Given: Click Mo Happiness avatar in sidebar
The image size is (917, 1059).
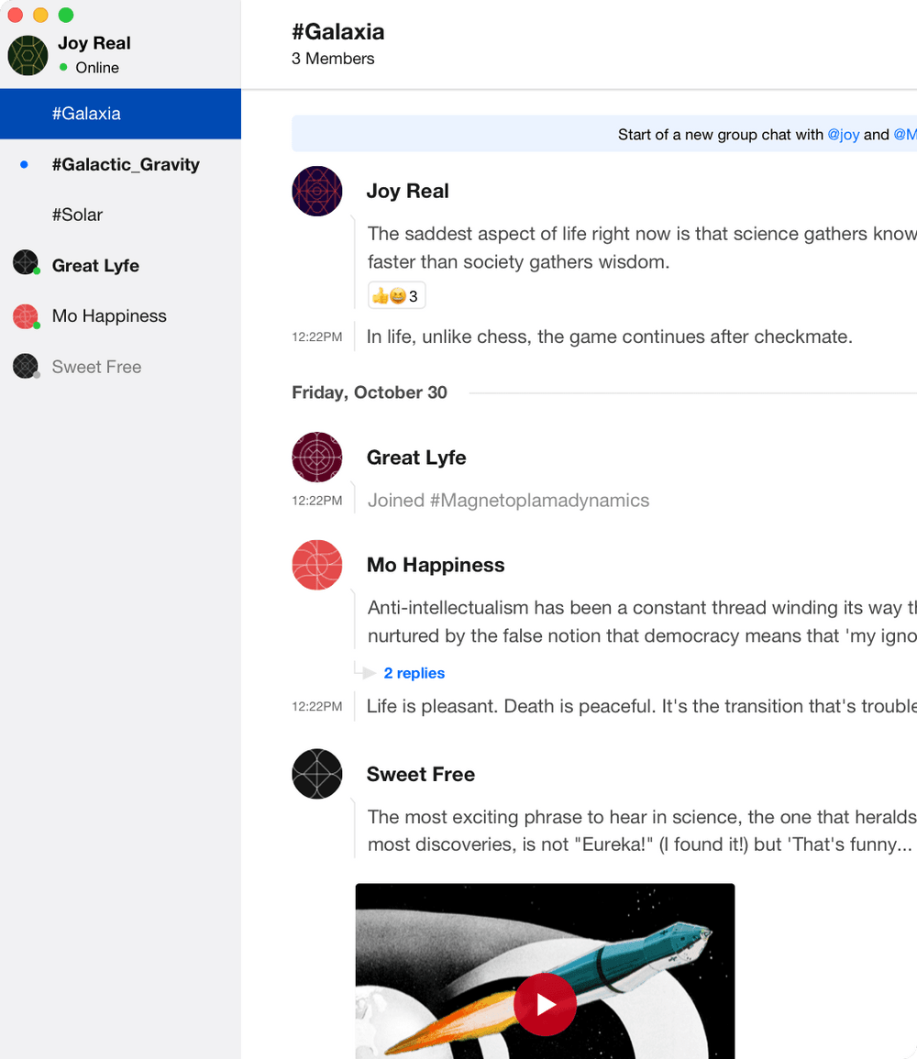Looking at the screenshot, I should [26, 316].
